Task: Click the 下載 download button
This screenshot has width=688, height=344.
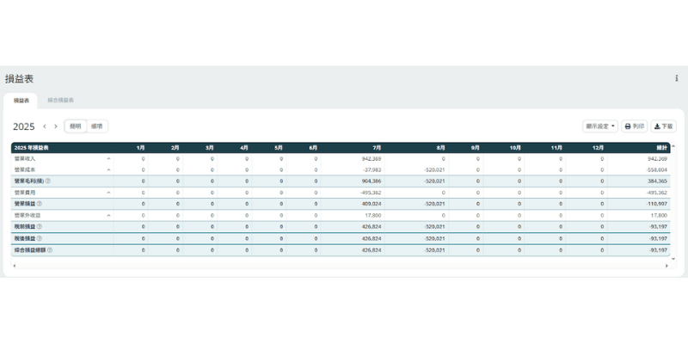Action: click(663, 126)
